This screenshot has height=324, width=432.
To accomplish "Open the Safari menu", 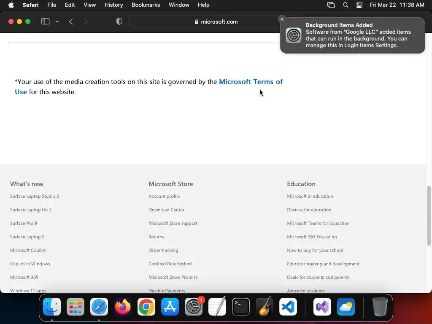I will [x=30, y=5].
